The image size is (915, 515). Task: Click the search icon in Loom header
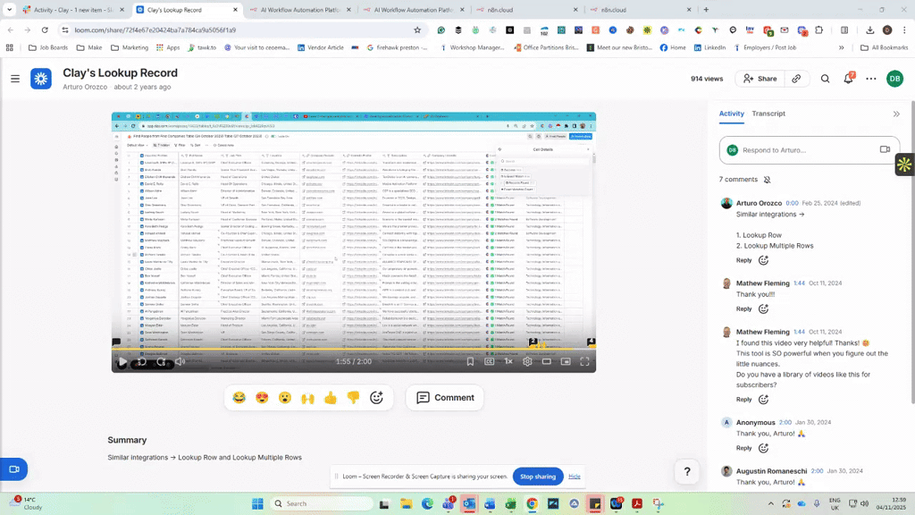click(825, 79)
